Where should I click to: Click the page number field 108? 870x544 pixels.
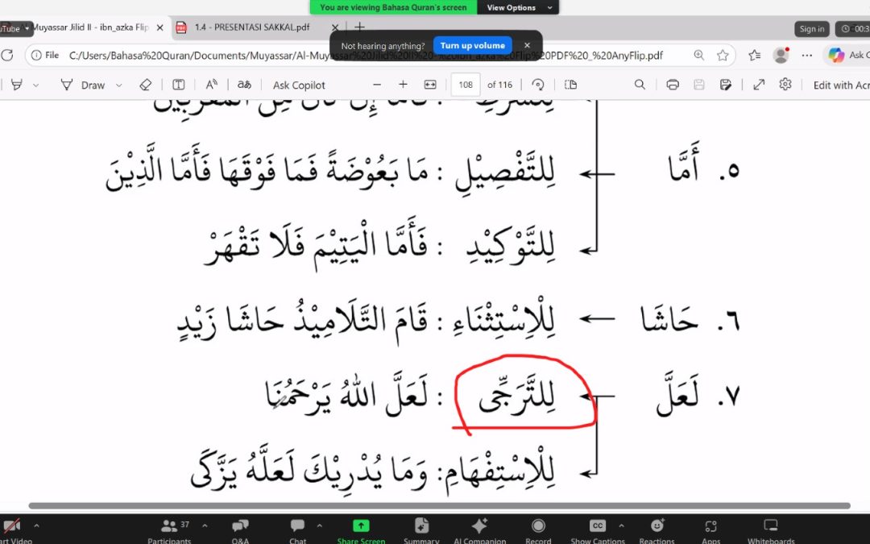coord(466,85)
